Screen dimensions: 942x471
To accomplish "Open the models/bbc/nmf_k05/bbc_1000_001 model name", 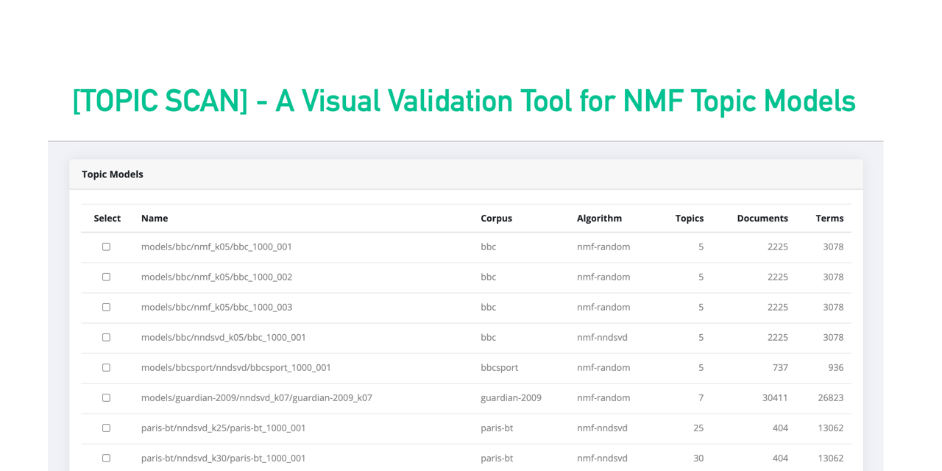I will [x=216, y=247].
